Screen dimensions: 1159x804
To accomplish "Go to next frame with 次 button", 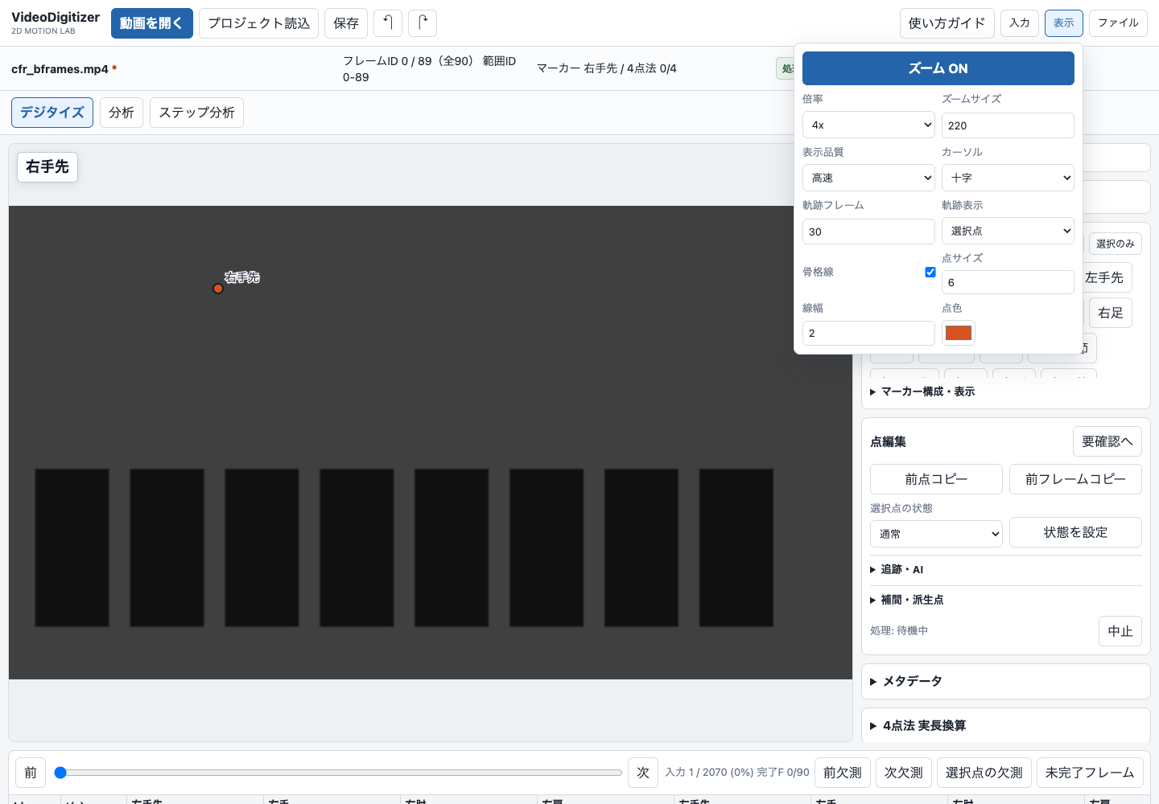I will pyautogui.click(x=643, y=773).
